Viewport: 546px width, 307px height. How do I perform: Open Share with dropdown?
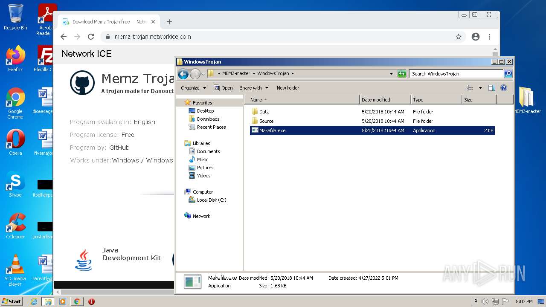click(x=254, y=88)
